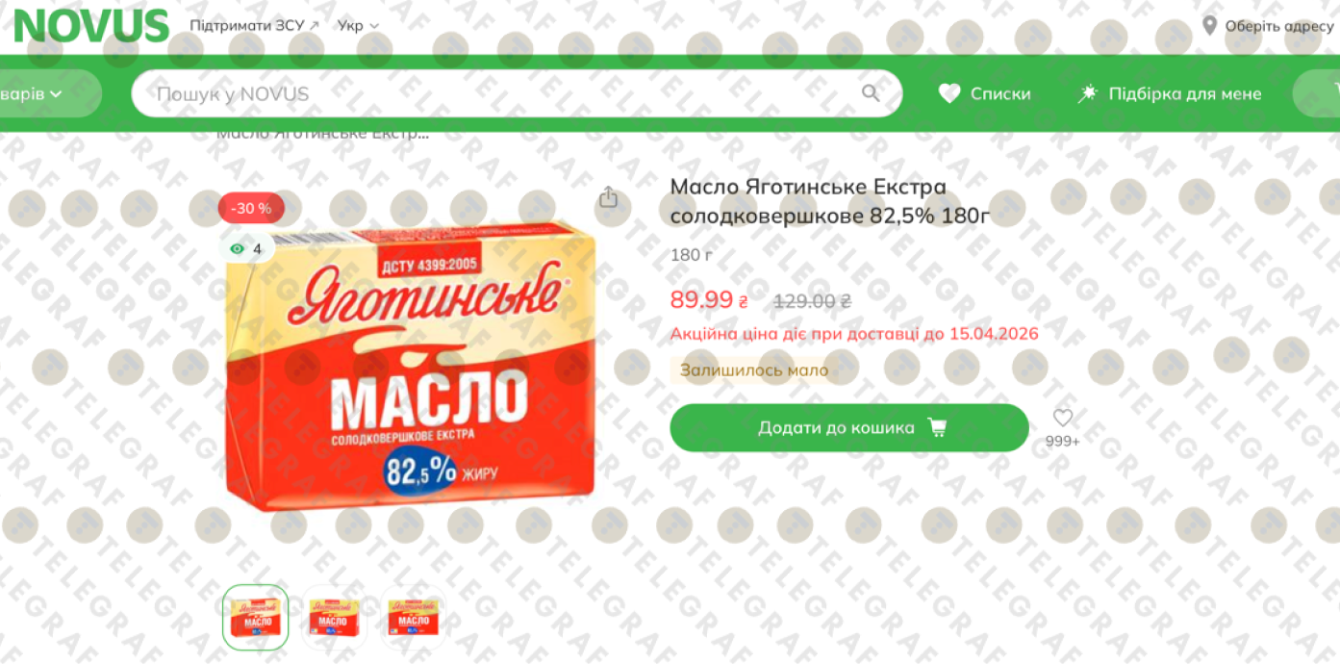Click the white heart icon beside Списки
The width and height of the screenshot is (1340, 664).
(949, 93)
